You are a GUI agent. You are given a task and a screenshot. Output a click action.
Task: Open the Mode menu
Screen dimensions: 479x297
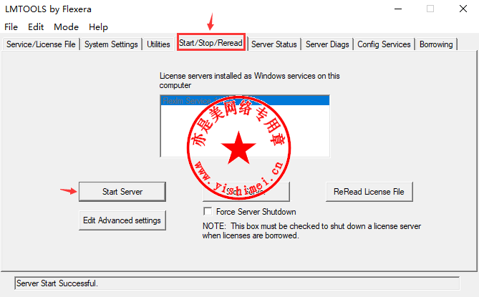coord(66,27)
